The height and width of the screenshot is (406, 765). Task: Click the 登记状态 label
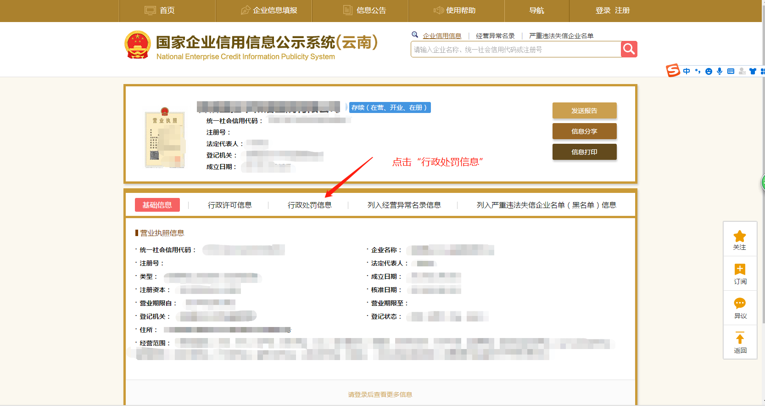[386, 316]
